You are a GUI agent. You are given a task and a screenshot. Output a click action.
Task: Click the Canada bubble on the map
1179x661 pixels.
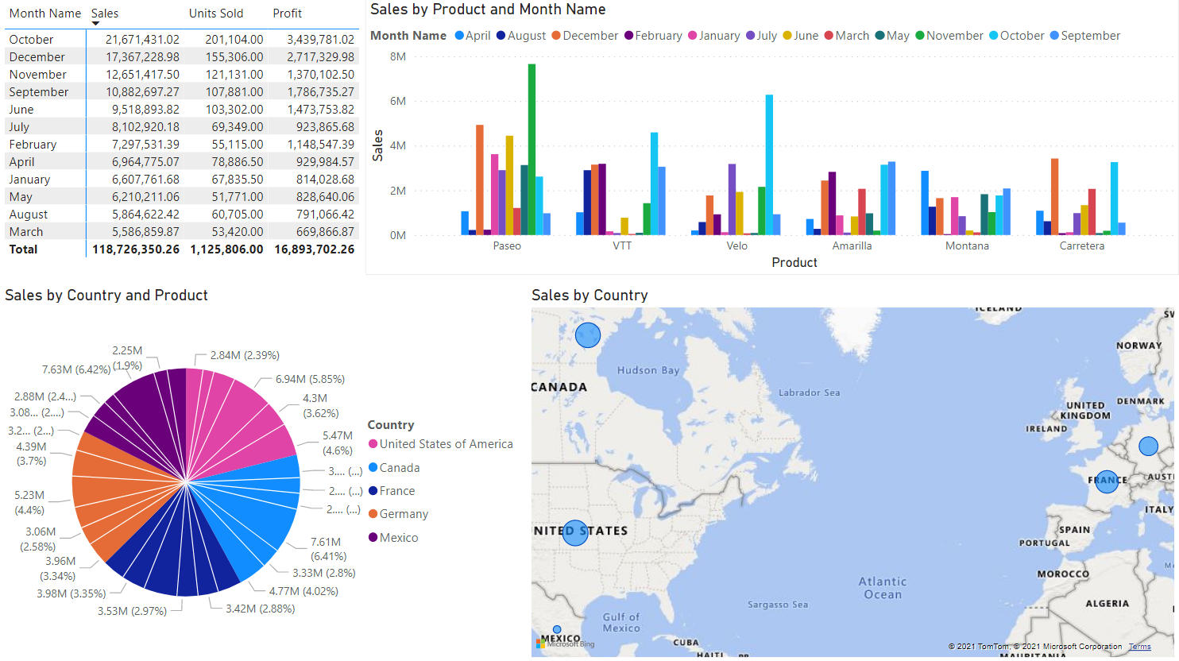click(x=588, y=335)
